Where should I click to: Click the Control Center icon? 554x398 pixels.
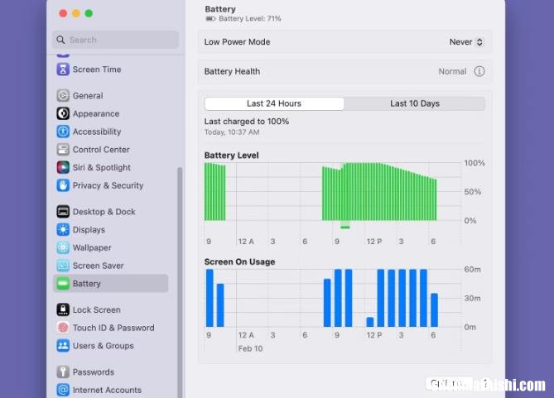coord(63,150)
